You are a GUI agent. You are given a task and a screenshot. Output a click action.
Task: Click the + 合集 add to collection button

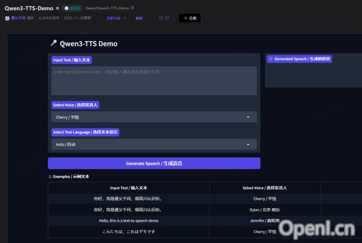(x=190, y=18)
